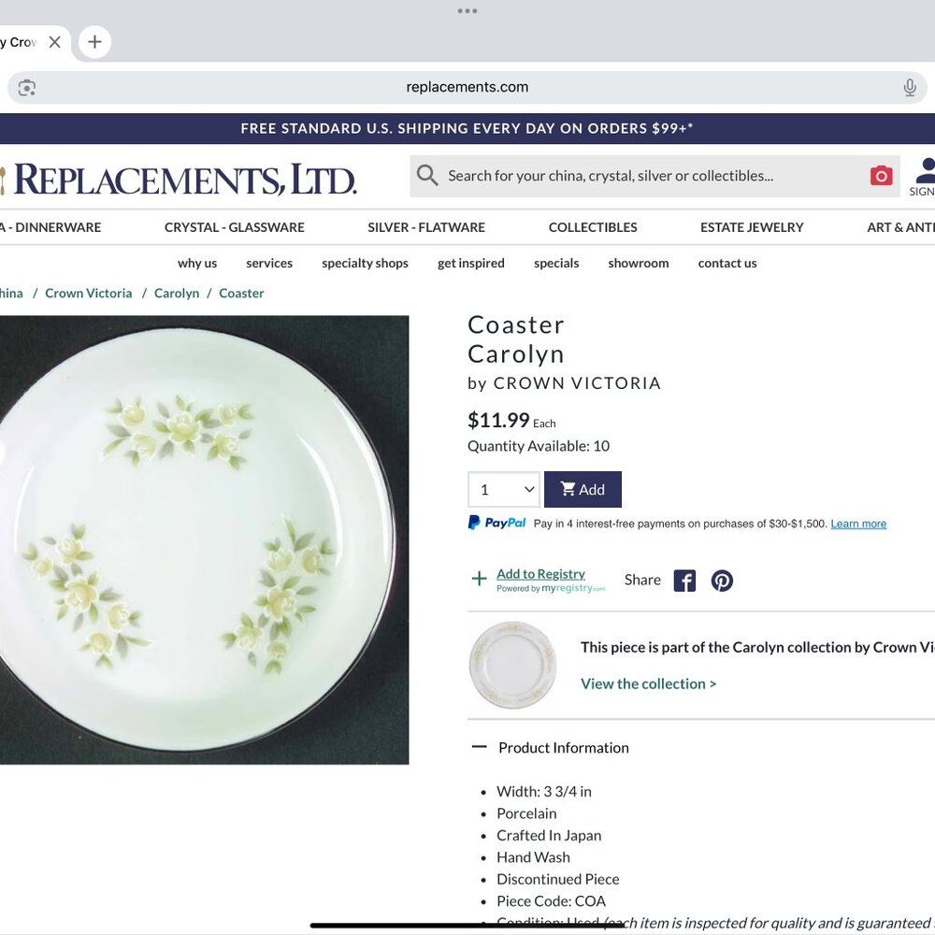Click the Carolyn collection plate thumbnail
Image resolution: width=935 pixels, height=935 pixels.
pyautogui.click(x=512, y=665)
